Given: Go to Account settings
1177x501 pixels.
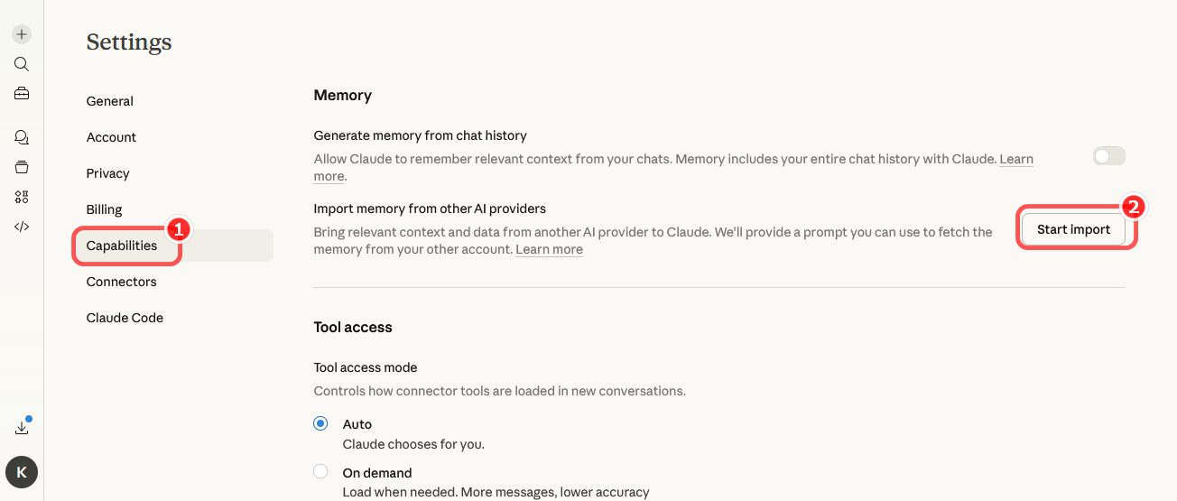Looking at the screenshot, I should [x=111, y=137].
